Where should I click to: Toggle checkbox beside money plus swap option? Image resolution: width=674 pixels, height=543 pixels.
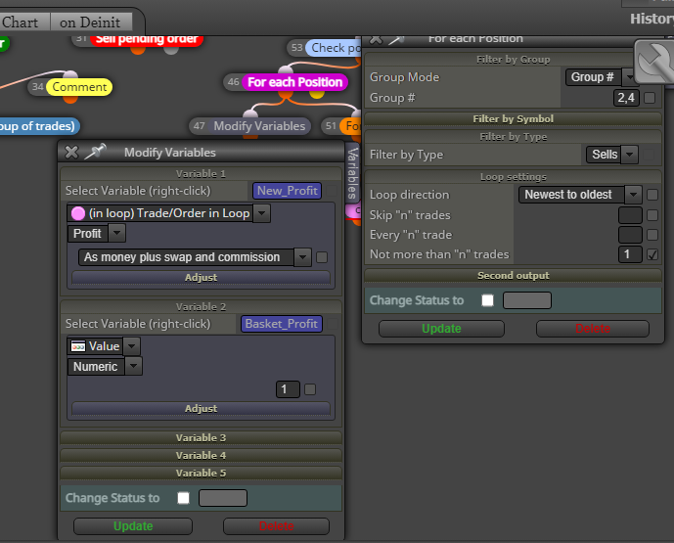[x=322, y=257]
